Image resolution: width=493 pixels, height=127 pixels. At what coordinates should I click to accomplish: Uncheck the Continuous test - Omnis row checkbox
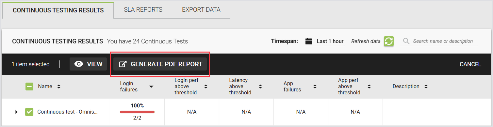click(29, 112)
